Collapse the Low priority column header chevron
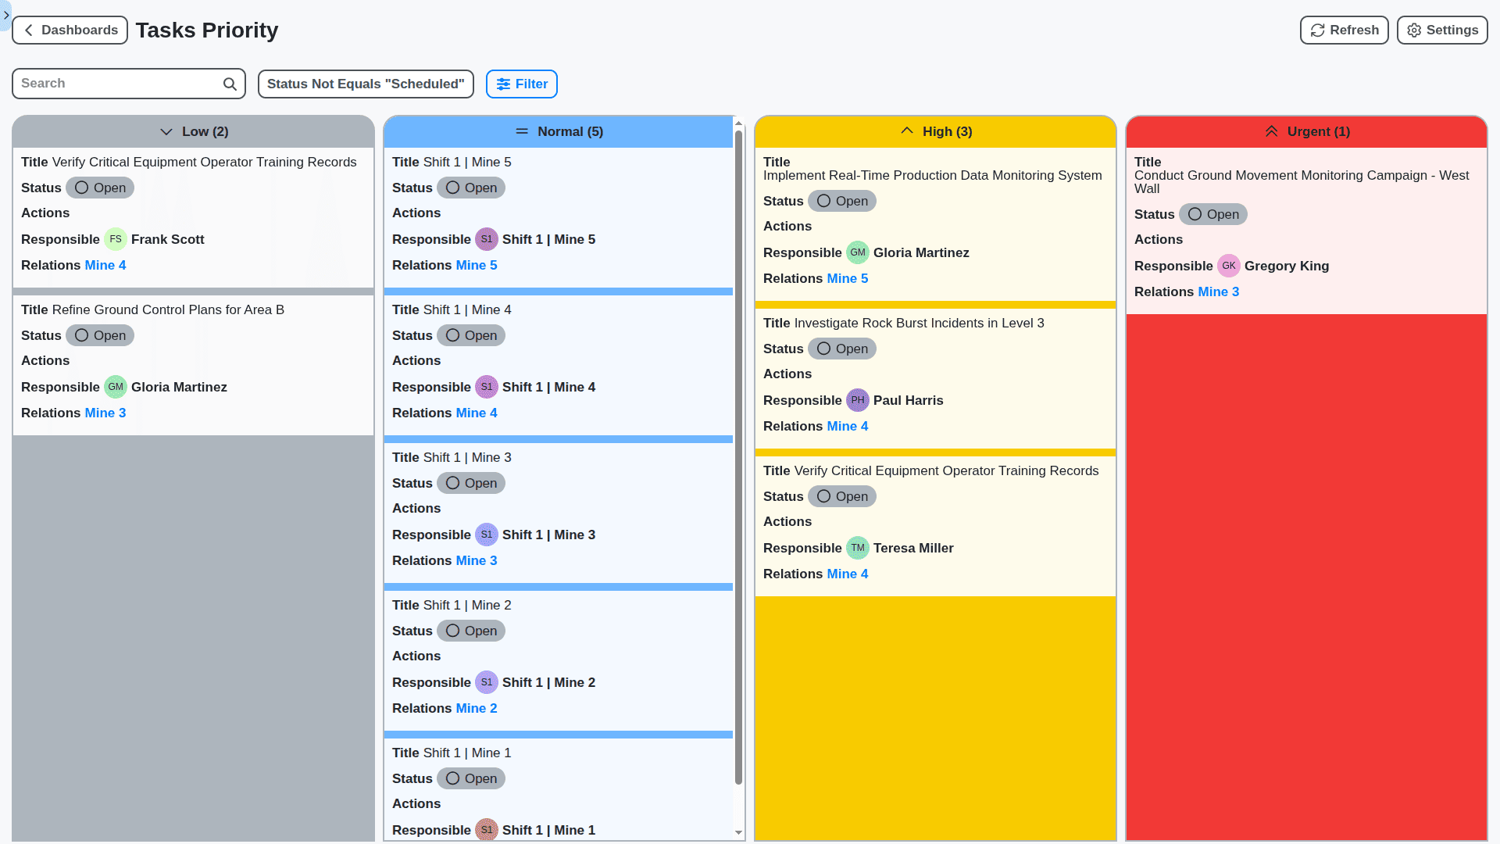This screenshot has width=1500, height=844. tap(166, 131)
